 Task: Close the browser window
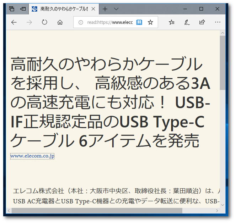point(217,9)
